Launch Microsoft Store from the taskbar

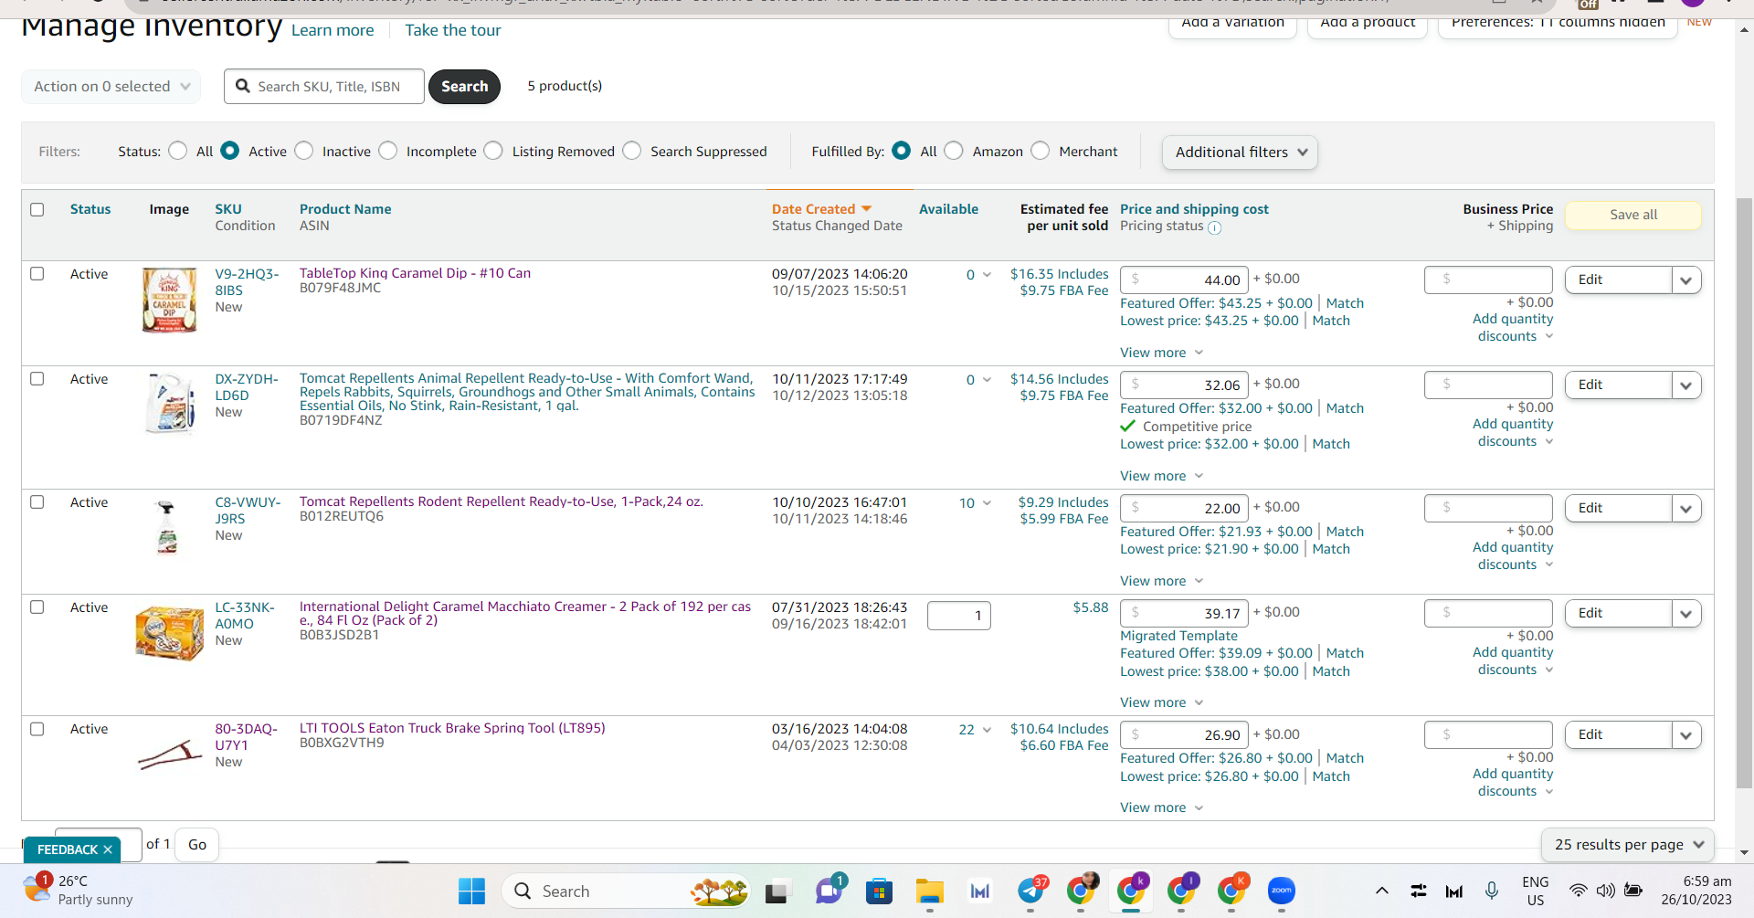point(879,891)
